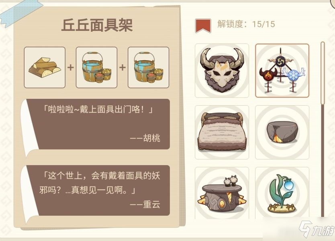
Task: Click the rightmost wooden bucket ingredient
Action: tap(148, 67)
